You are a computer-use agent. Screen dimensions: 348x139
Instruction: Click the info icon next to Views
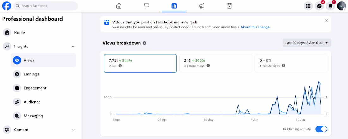120,66
